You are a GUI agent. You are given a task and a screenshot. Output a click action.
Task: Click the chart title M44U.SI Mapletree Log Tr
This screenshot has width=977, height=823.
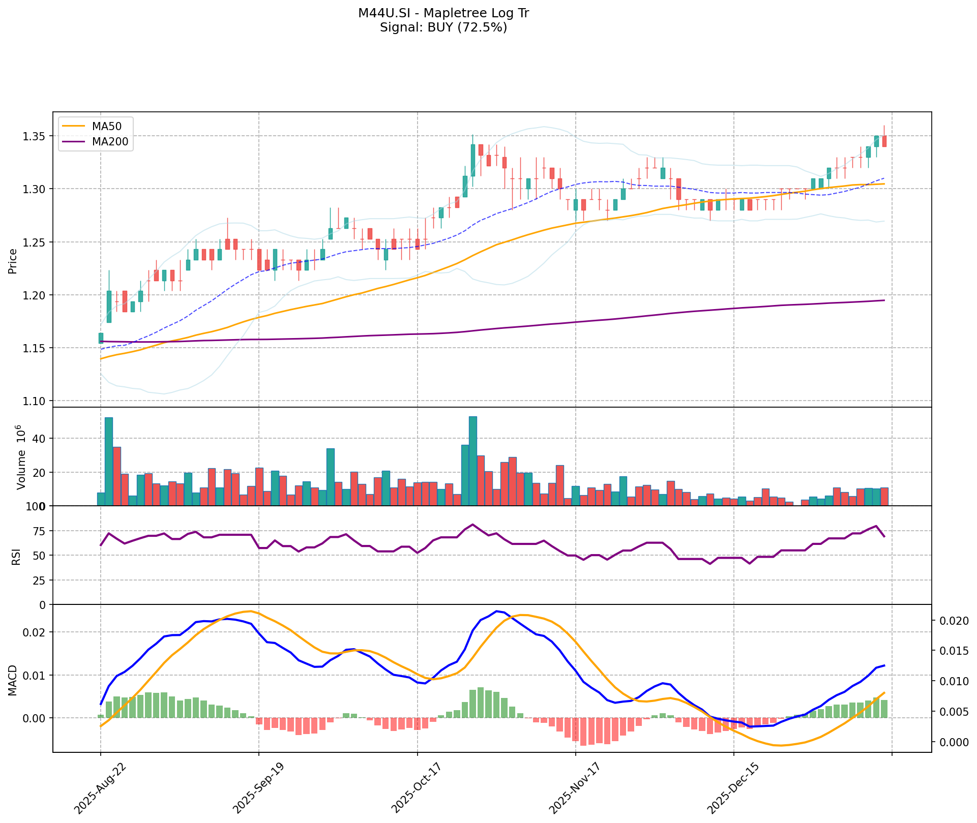[443, 13]
